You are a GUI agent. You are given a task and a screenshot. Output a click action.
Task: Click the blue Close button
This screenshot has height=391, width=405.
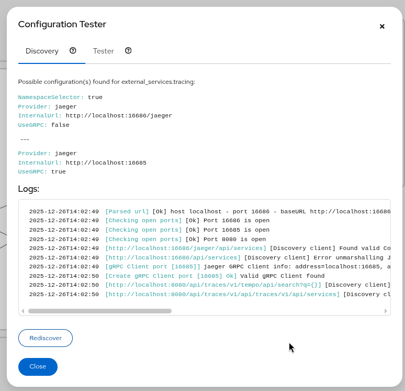coord(38,367)
